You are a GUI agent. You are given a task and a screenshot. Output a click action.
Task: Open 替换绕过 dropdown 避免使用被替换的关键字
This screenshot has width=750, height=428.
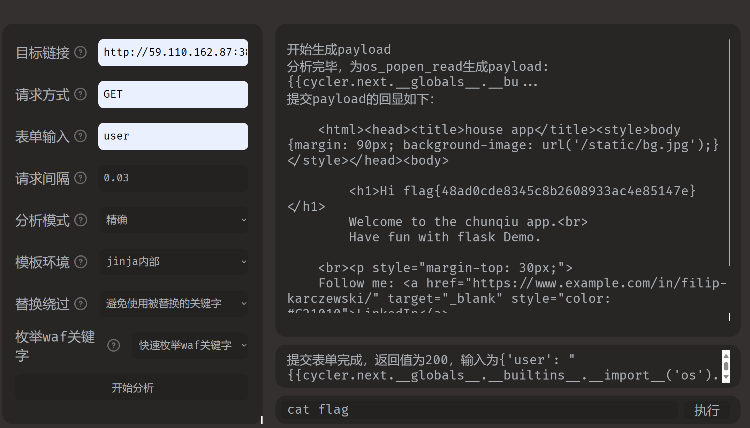tap(173, 303)
